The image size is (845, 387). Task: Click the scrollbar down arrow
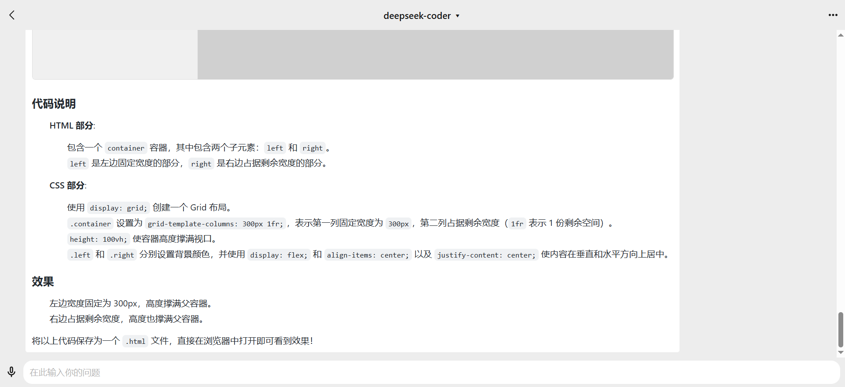(841, 352)
